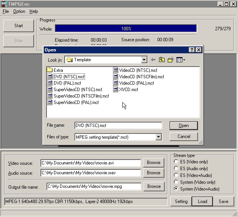Image resolution: width=238 pixels, height=217 pixels.
Task: Click the Load button
Action: (202, 201)
